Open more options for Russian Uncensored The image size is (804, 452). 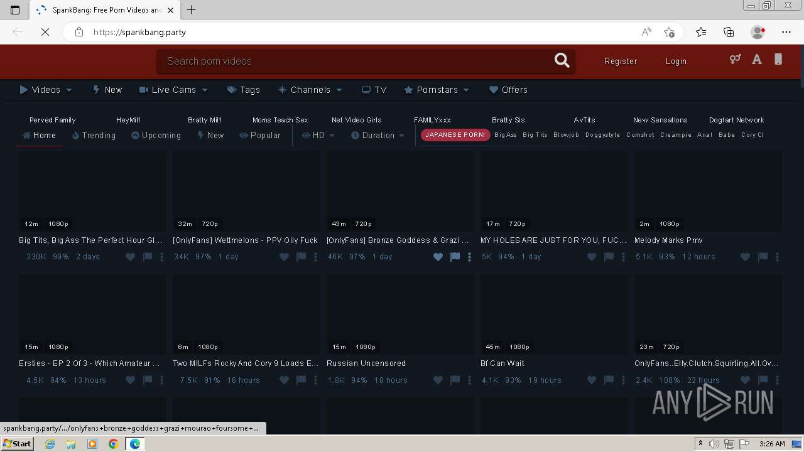pos(470,380)
